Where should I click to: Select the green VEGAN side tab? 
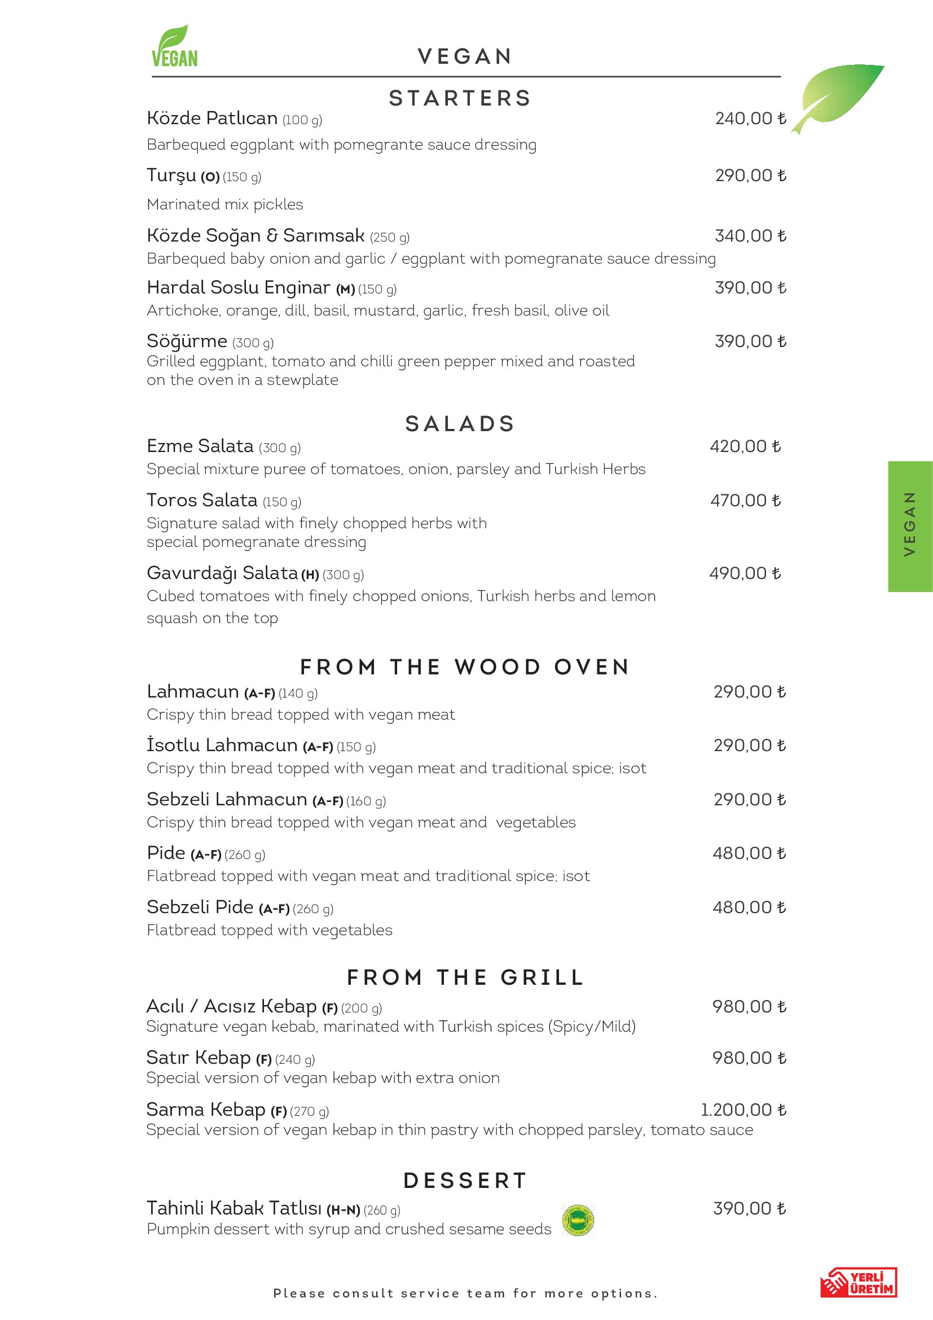[x=909, y=525]
